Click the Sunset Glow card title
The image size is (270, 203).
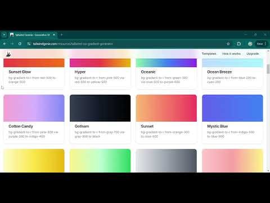coord(20,72)
